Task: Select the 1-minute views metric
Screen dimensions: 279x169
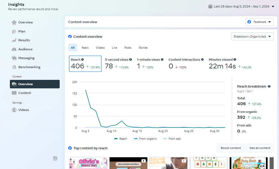Action: (150, 64)
